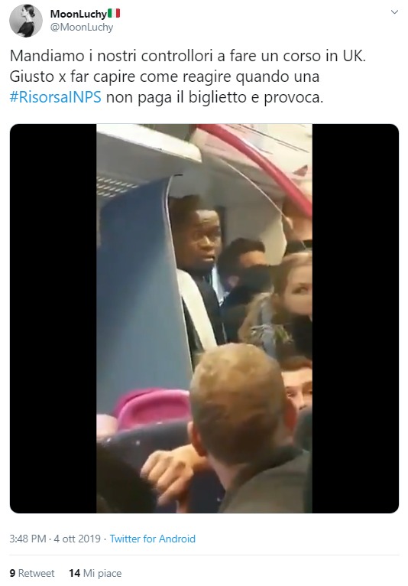Open the @MoonLuchy handle link

pyautogui.click(x=82, y=28)
